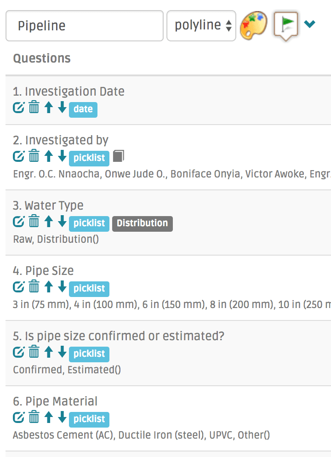Move Water Type question up
Screen dimensions: 331x457
49,222
